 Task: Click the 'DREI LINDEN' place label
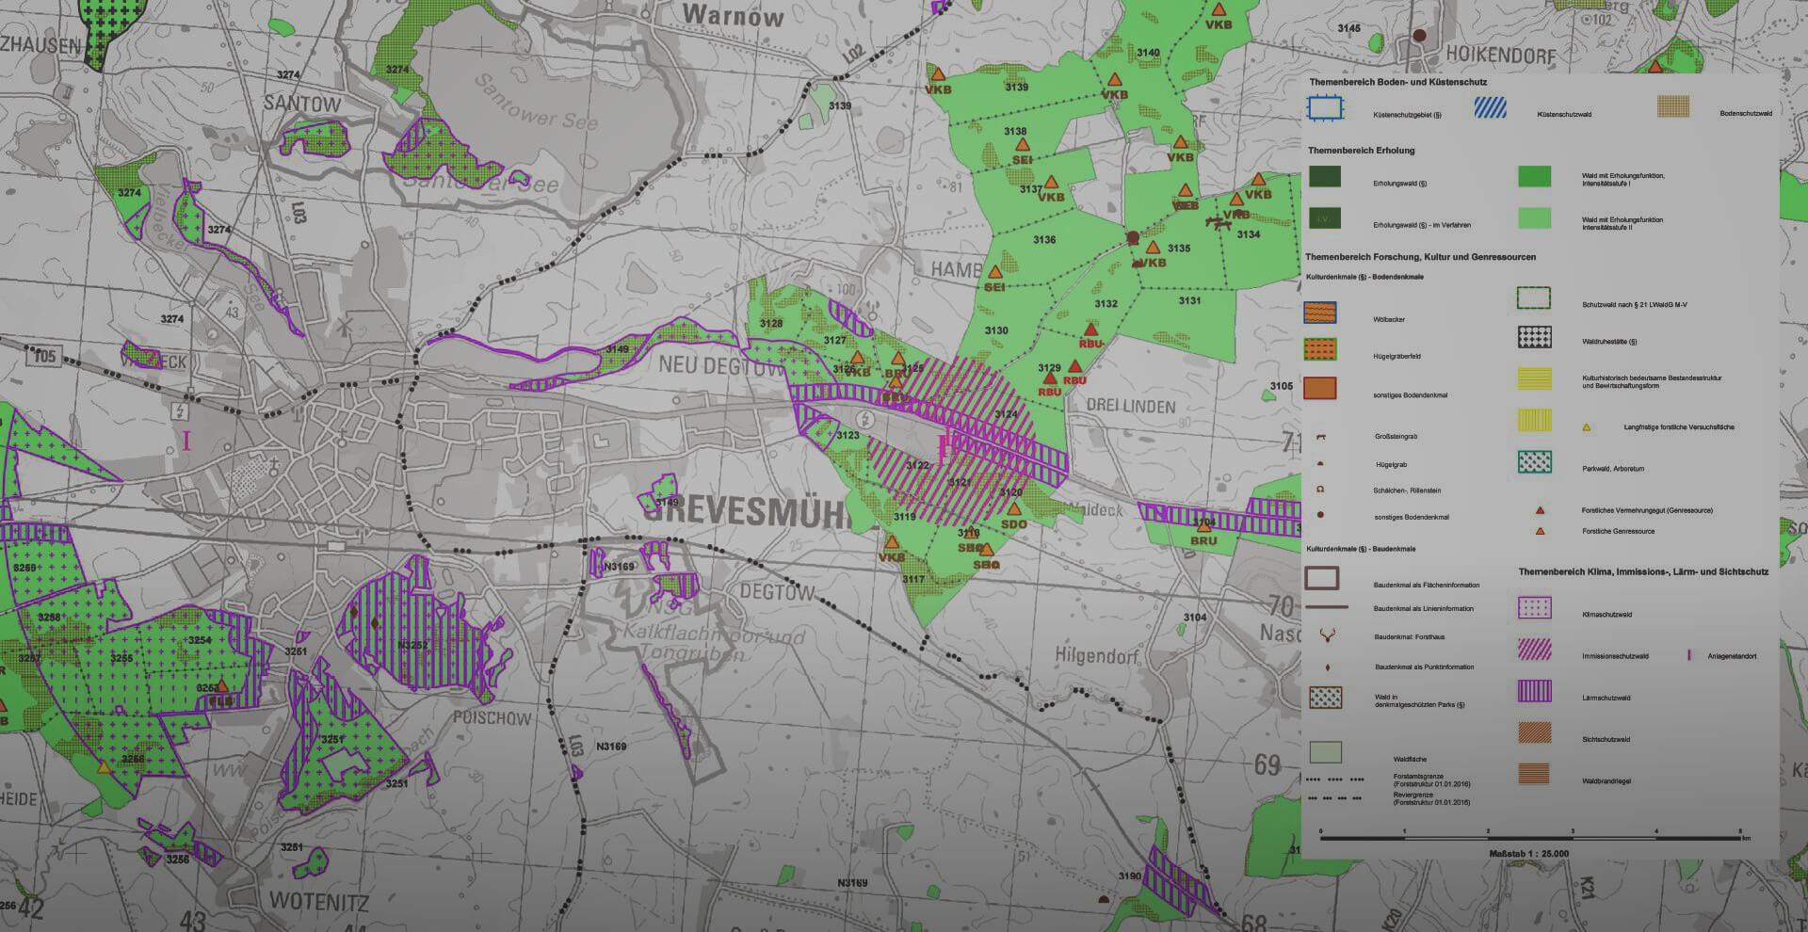1131,406
